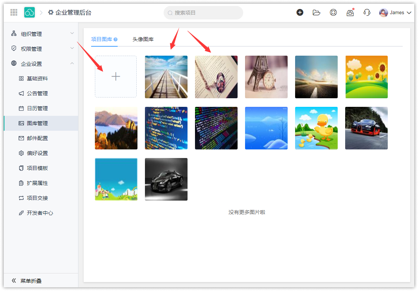Expand the 组织管理 chevron
This screenshot has height=291, width=418.
click(72, 33)
